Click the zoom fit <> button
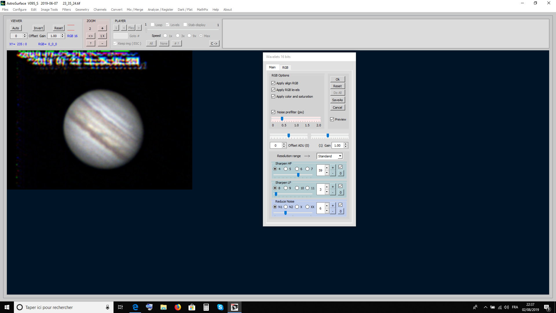 coord(91,36)
